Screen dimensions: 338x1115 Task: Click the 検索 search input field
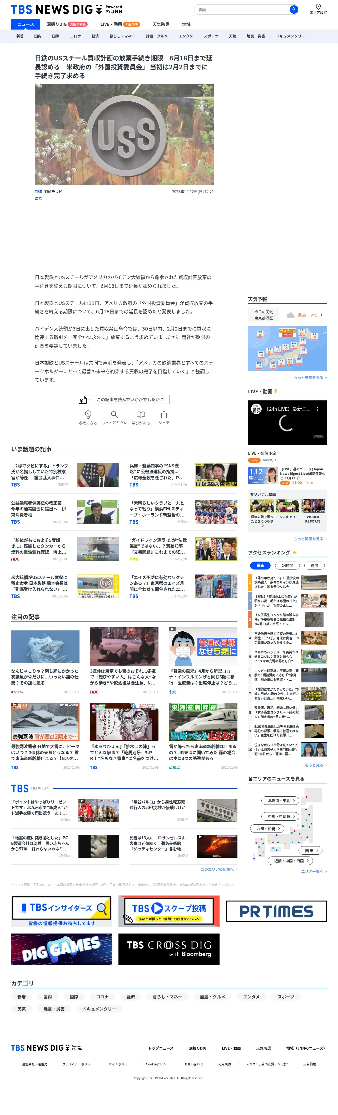[242, 9]
